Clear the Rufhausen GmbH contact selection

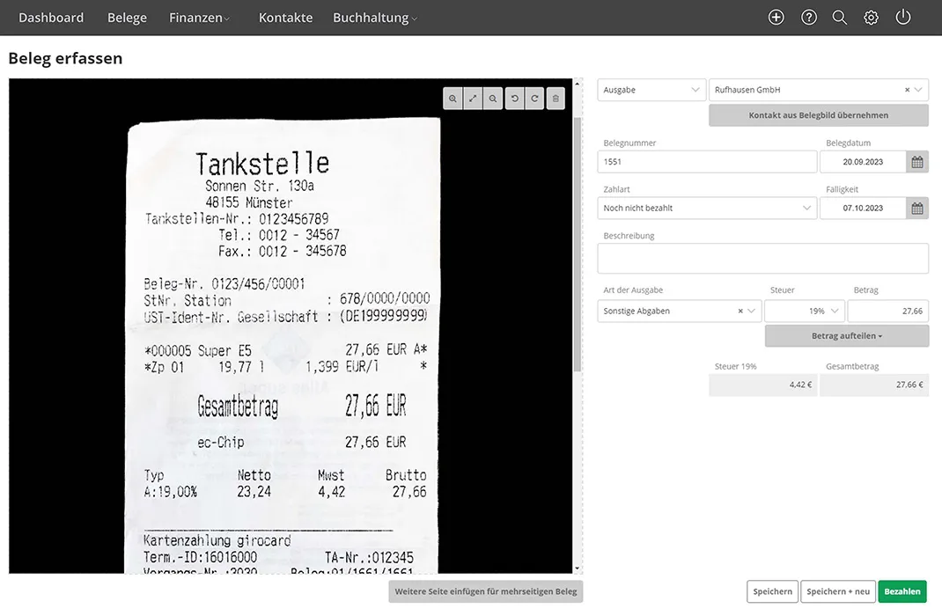(x=907, y=90)
